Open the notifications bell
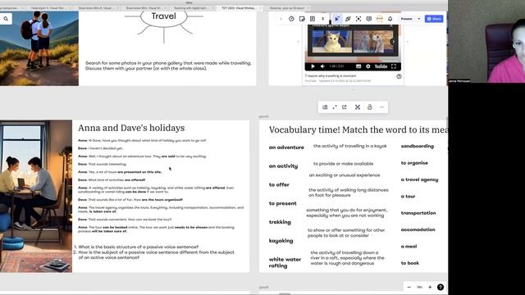This screenshot has width=525, height=295. (390, 19)
